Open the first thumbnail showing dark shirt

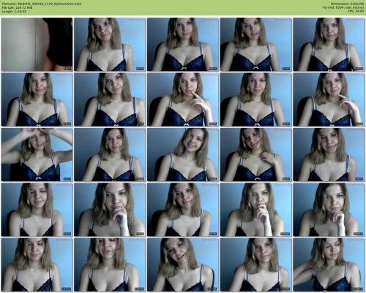point(37,45)
